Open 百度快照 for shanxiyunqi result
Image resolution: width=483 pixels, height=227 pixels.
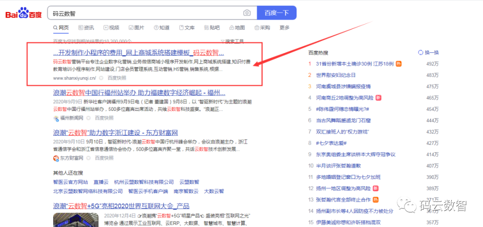coord(117,78)
